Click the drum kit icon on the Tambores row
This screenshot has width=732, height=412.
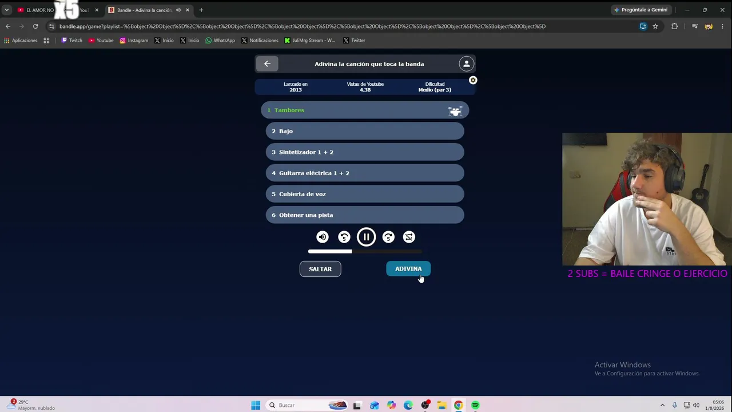(455, 110)
